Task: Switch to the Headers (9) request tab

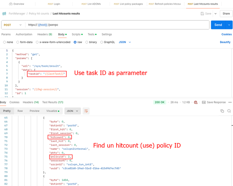Action: (45, 34)
